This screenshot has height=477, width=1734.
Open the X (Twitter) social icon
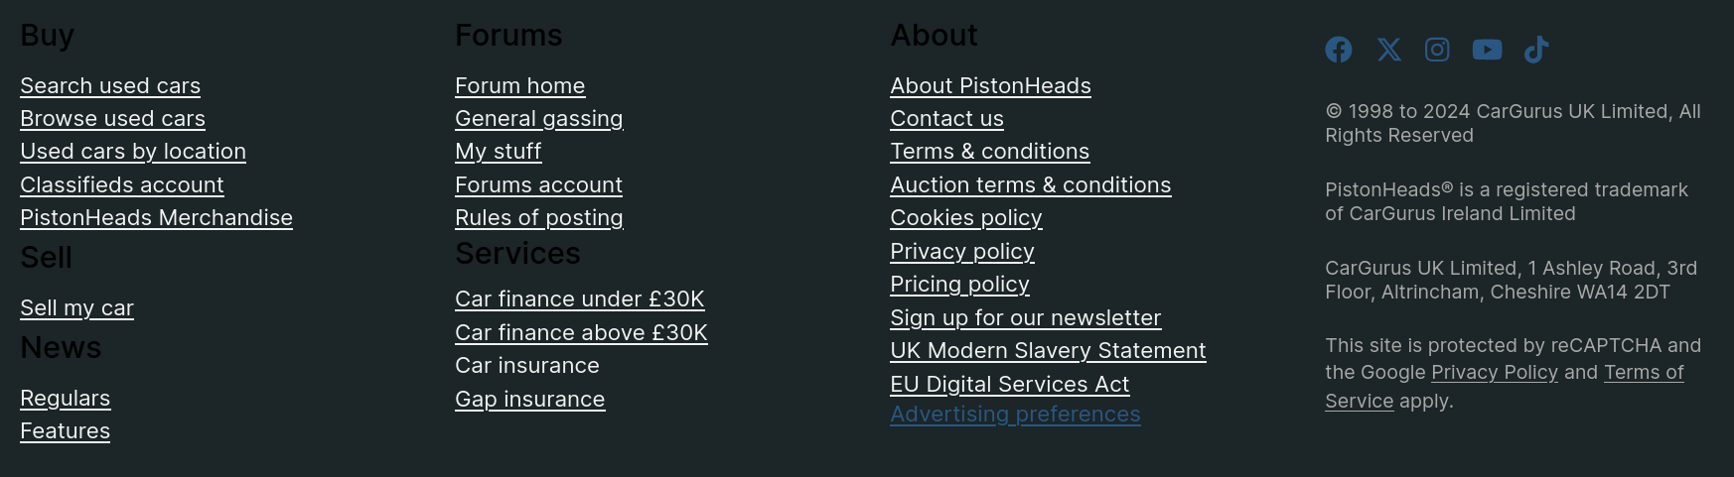coord(1388,50)
